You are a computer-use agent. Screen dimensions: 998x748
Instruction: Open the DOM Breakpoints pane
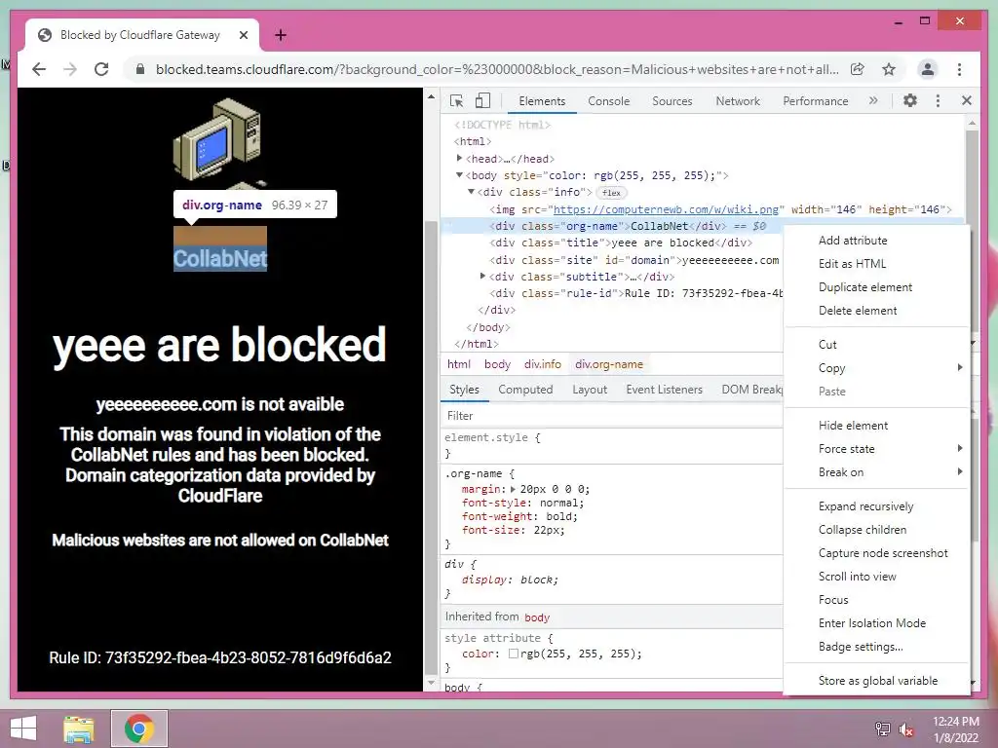coord(751,390)
